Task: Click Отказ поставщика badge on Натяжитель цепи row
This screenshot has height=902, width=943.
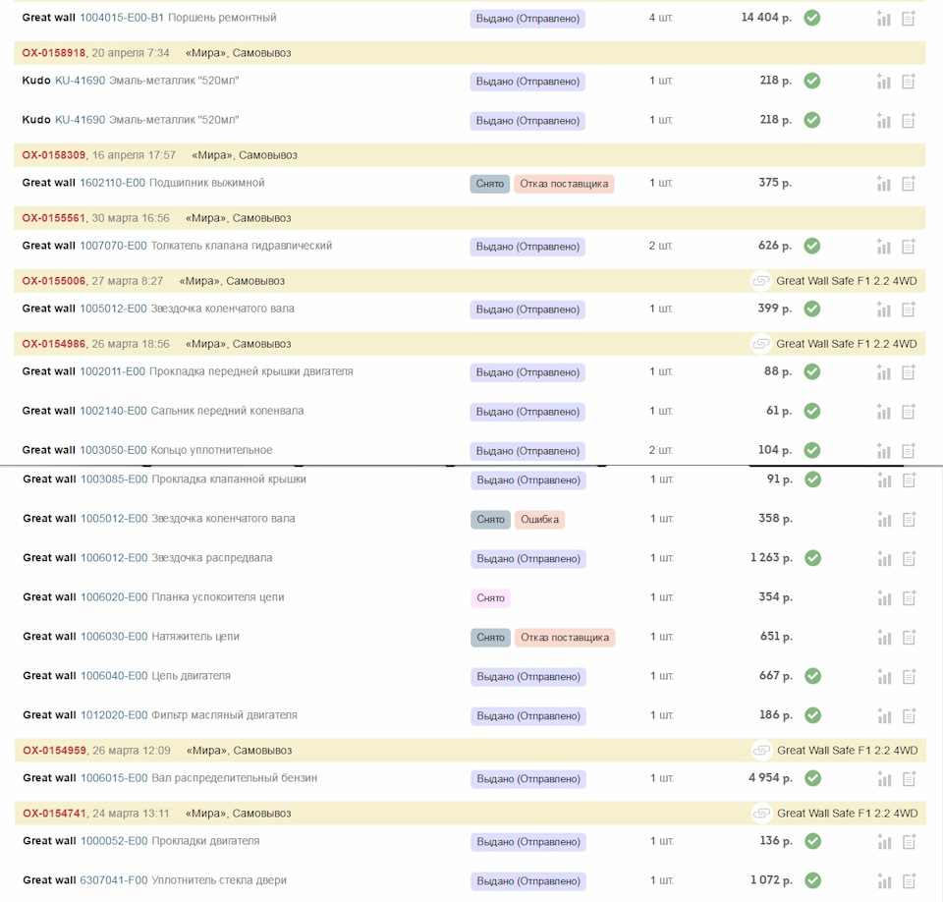Action: click(565, 638)
